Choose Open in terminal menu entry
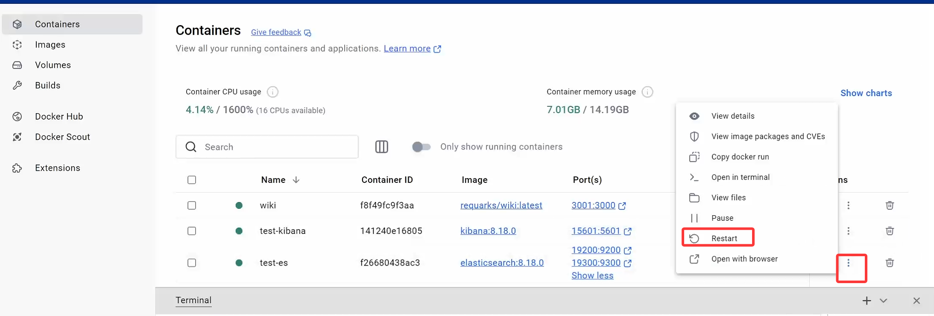934x316 pixels. (757, 177)
